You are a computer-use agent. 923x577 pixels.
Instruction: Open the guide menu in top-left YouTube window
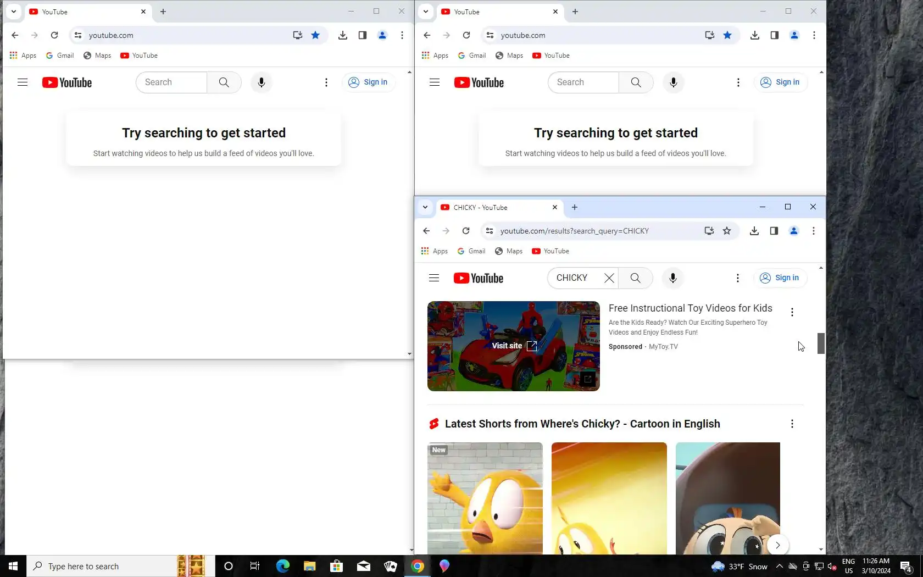point(23,82)
